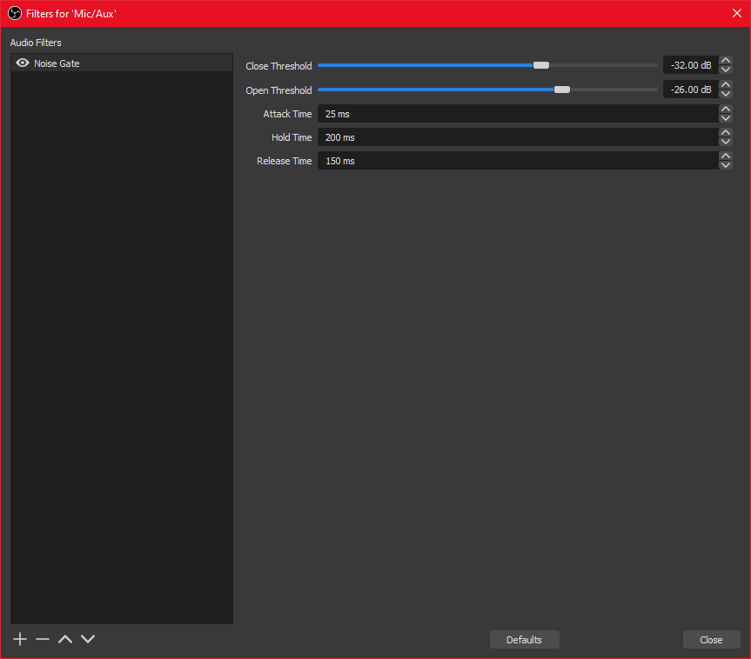This screenshot has height=659, width=751.
Task: Decrease Open Threshold dB value
Action: coord(726,94)
